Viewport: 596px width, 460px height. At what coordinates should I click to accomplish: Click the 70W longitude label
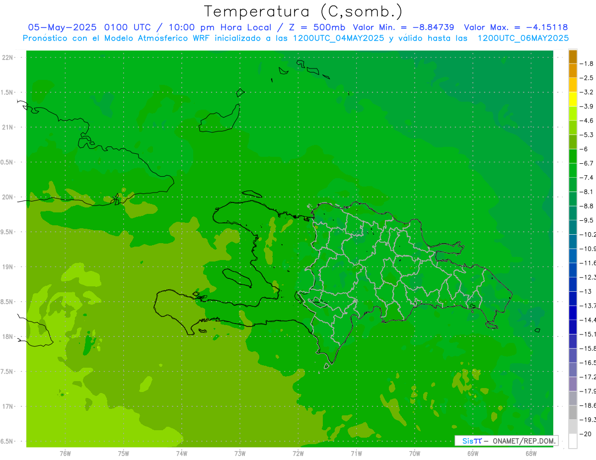pyautogui.click(x=415, y=454)
